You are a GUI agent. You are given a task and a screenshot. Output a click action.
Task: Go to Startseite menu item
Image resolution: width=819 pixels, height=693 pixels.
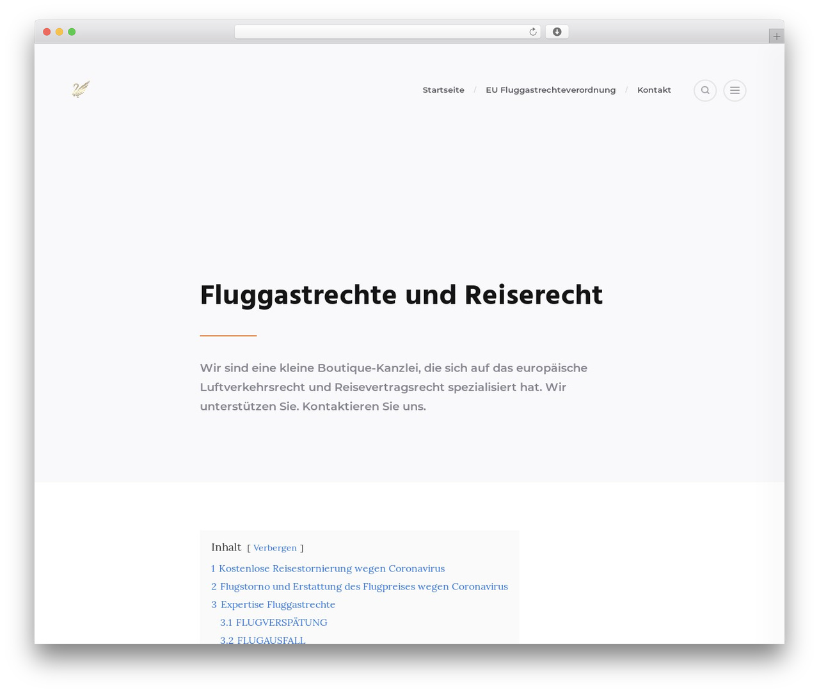tap(443, 90)
